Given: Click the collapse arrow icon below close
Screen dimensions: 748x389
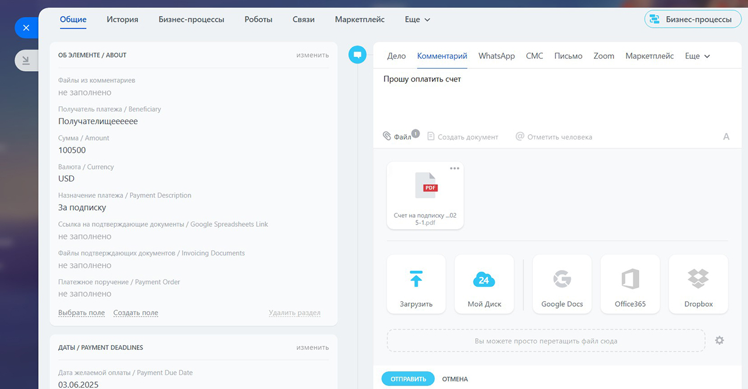Looking at the screenshot, I should (26, 60).
